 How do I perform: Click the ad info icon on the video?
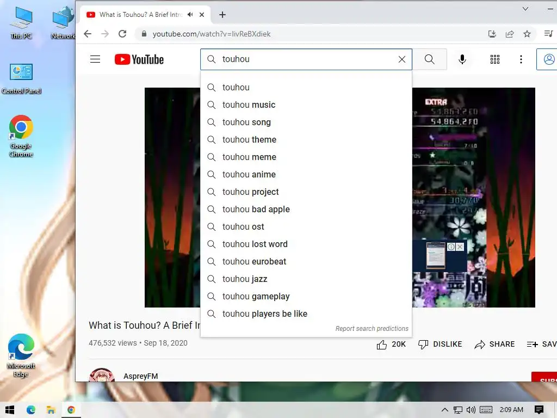pos(451,247)
